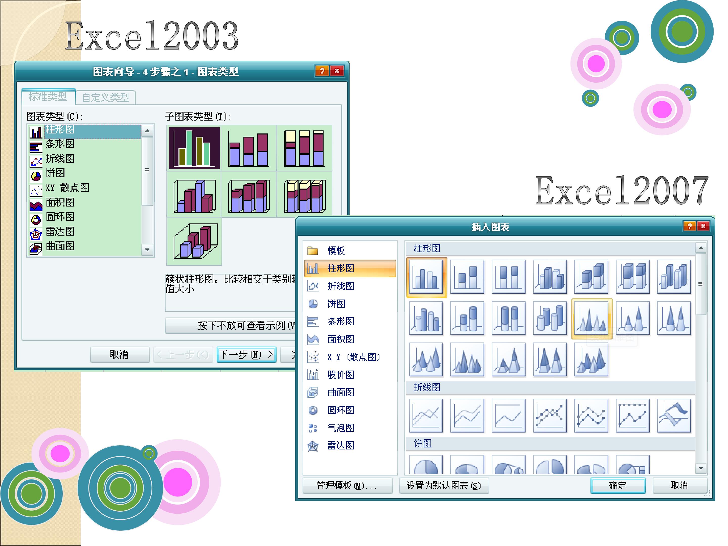Click 下一步 (N) in Chart Wizard

pos(246,354)
